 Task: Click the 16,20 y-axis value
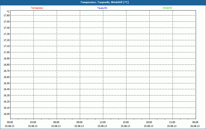[x=7, y=102]
